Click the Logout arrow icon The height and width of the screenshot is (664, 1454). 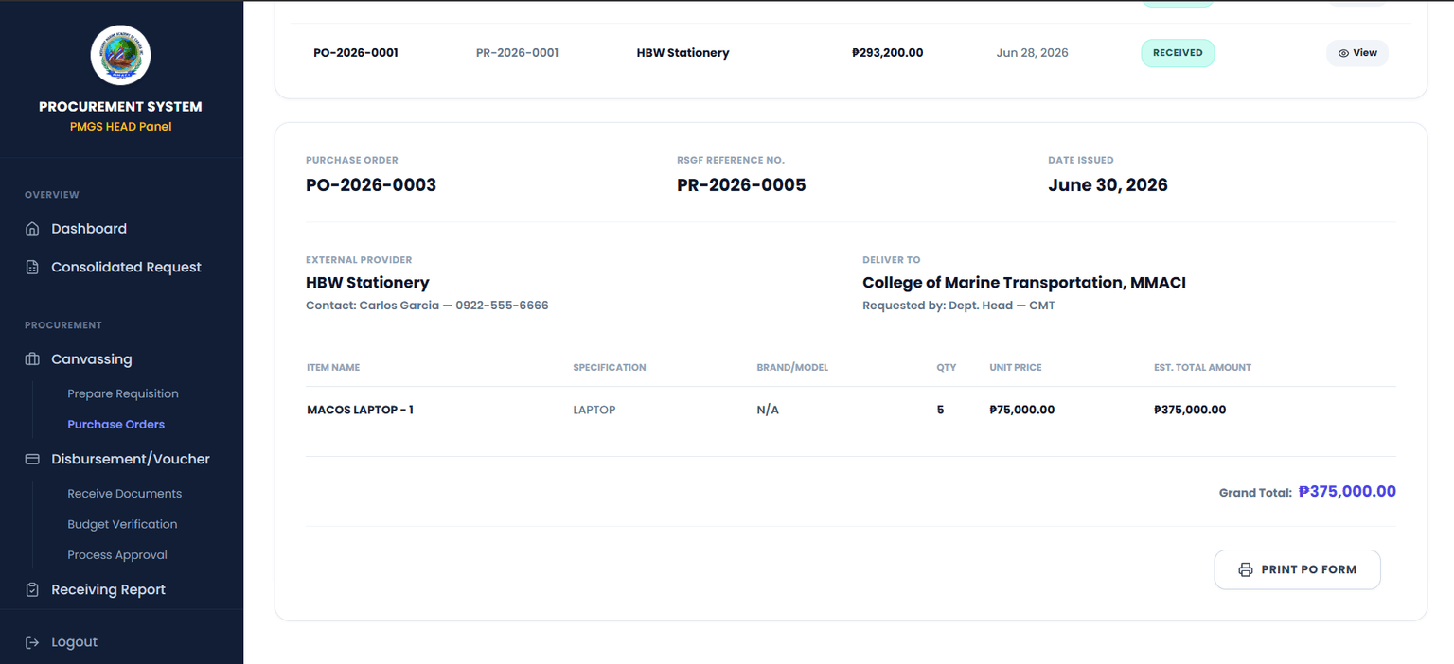click(32, 642)
